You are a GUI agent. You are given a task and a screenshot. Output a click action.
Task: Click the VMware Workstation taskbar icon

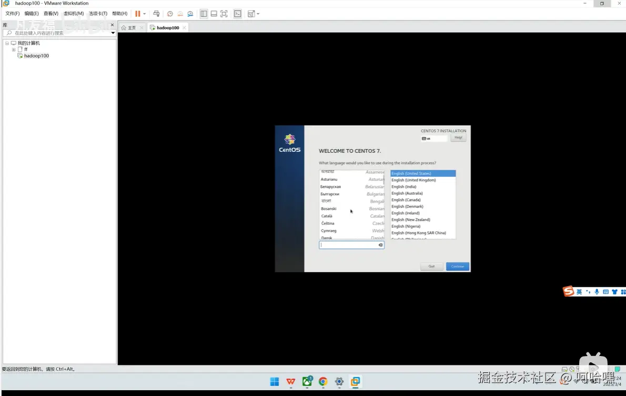click(x=355, y=382)
